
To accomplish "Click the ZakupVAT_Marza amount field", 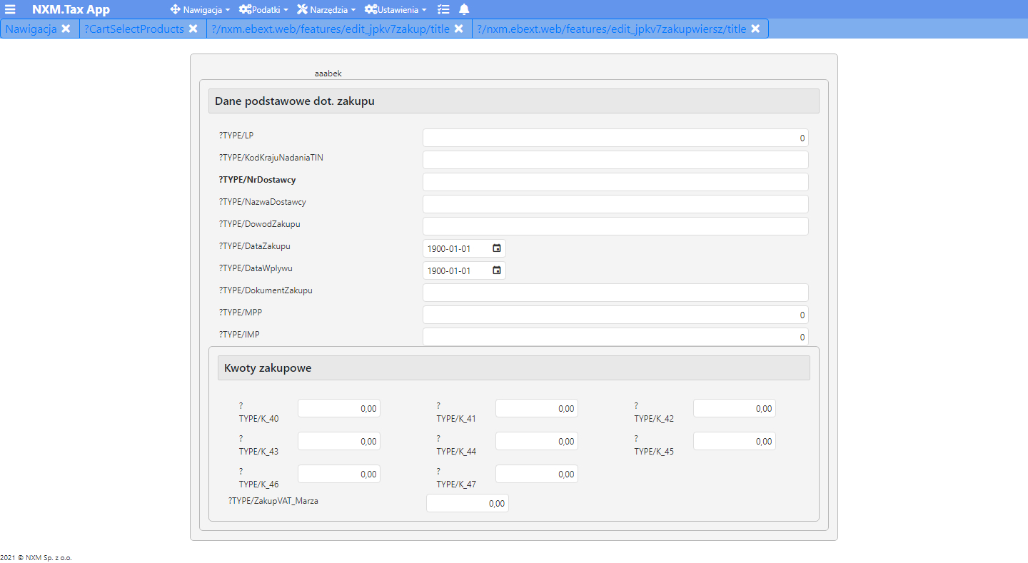I will point(468,503).
